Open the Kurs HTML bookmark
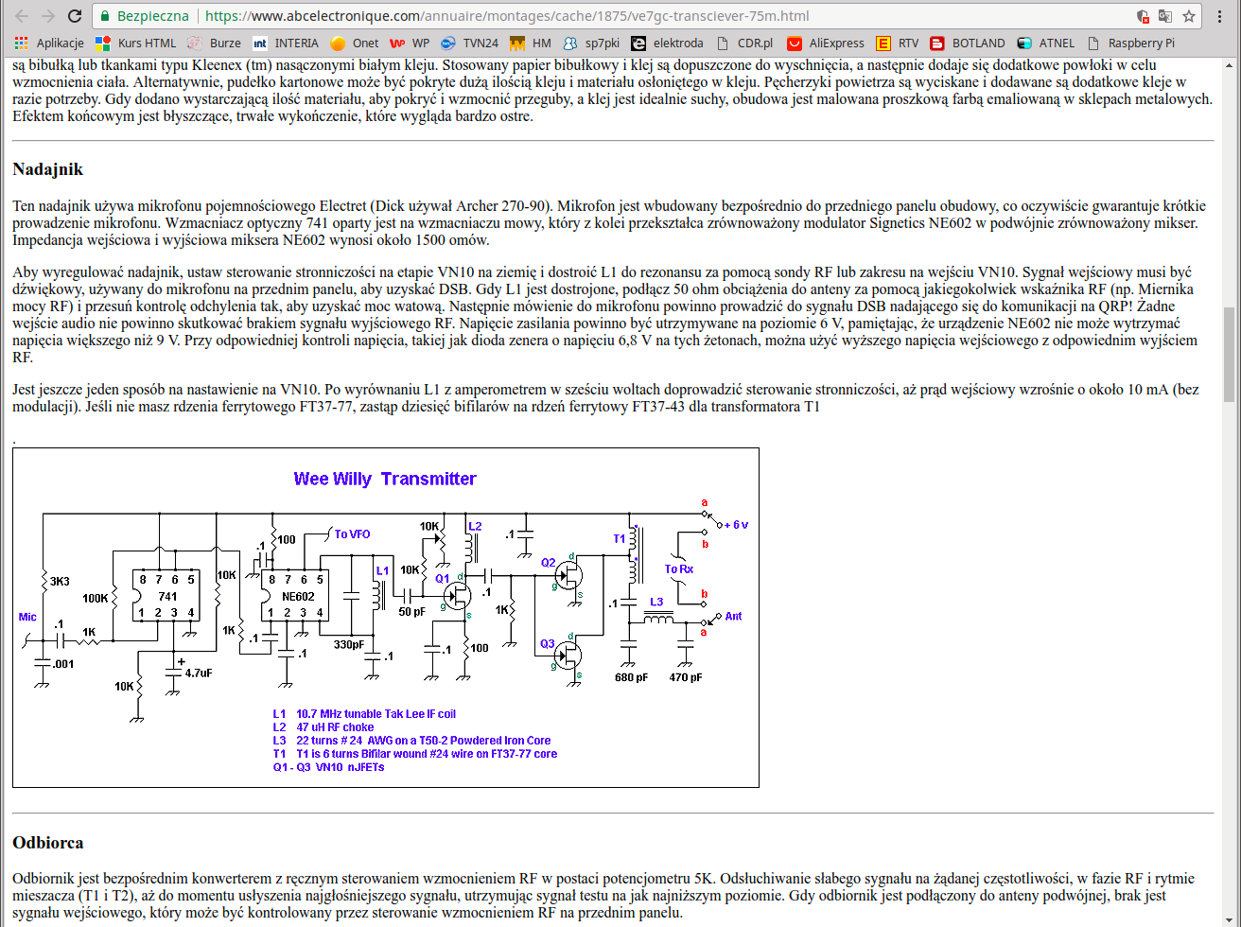The width and height of the screenshot is (1241, 927). click(x=136, y=43)
